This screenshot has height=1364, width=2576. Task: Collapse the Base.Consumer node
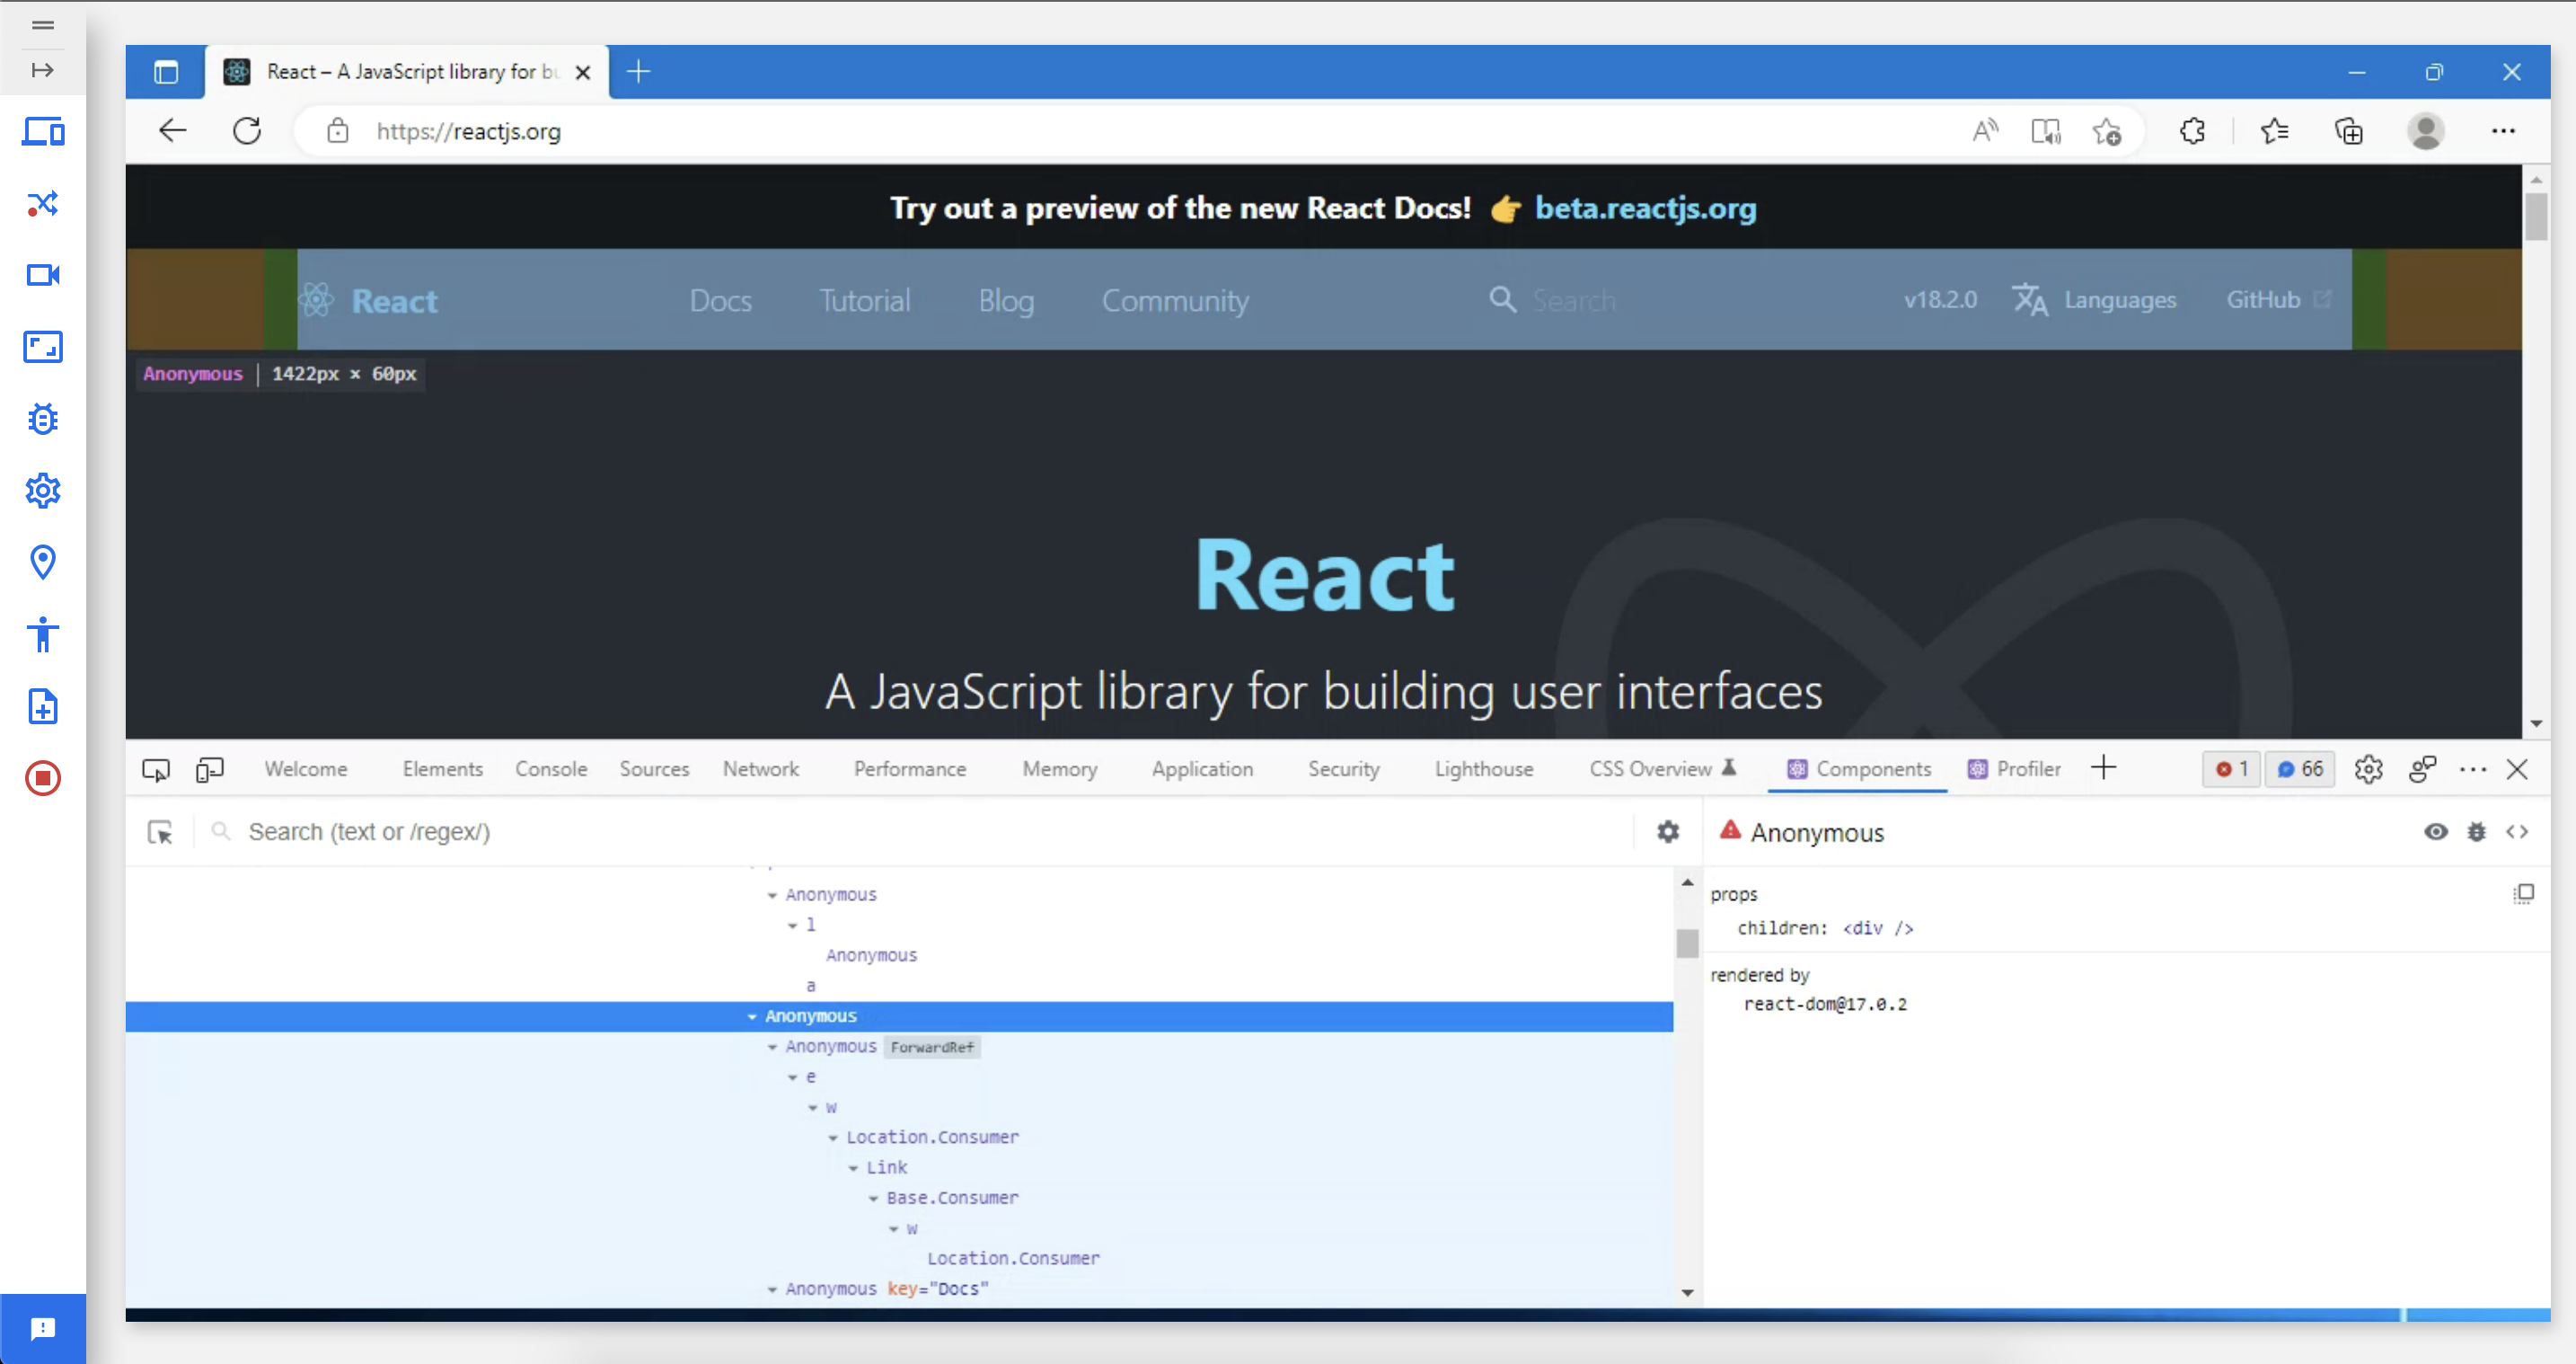[x=872, y=1198]
